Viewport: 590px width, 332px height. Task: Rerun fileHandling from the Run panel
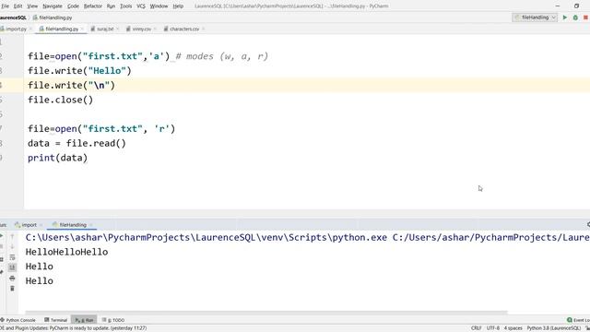(2, 236)
